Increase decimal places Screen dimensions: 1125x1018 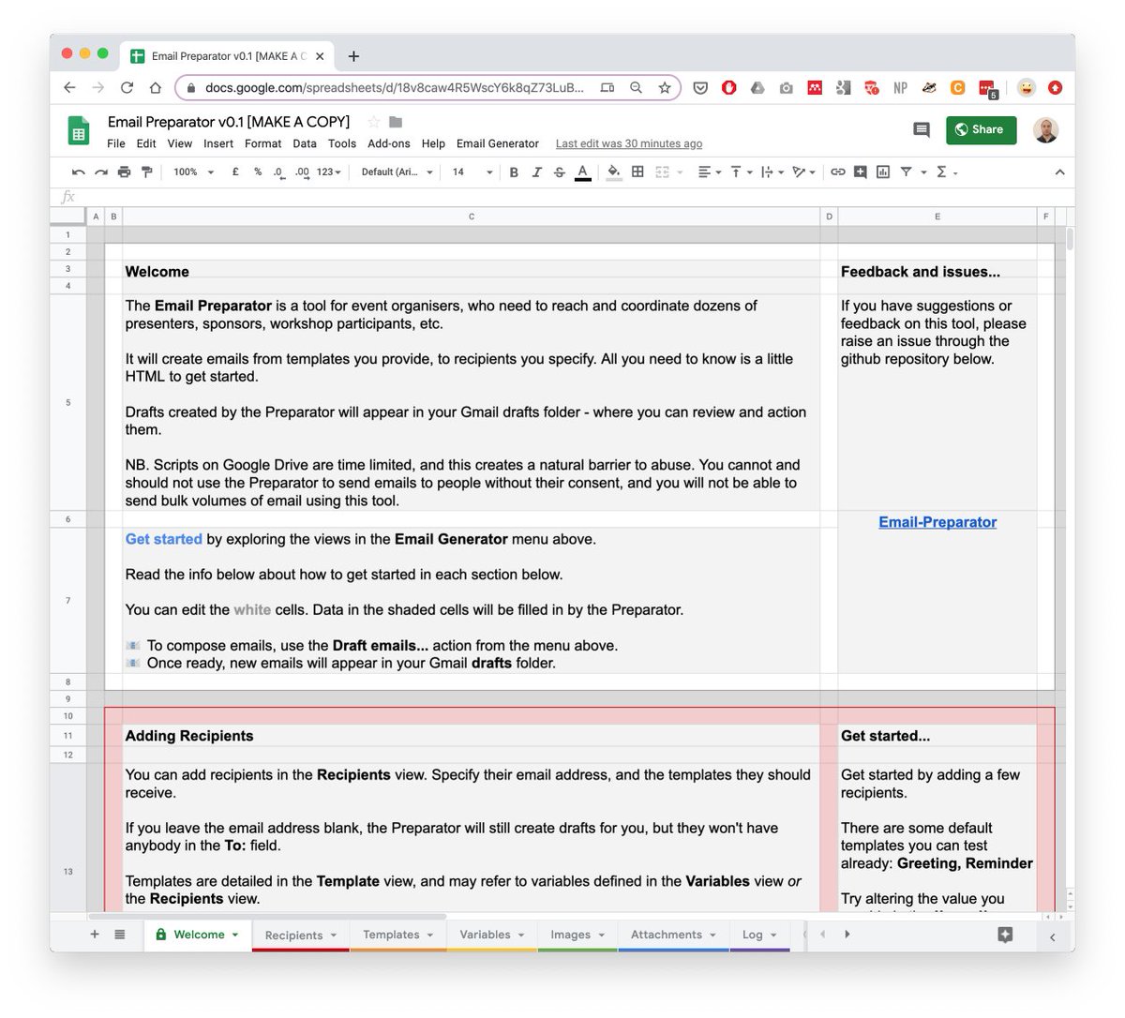point(302,172)
